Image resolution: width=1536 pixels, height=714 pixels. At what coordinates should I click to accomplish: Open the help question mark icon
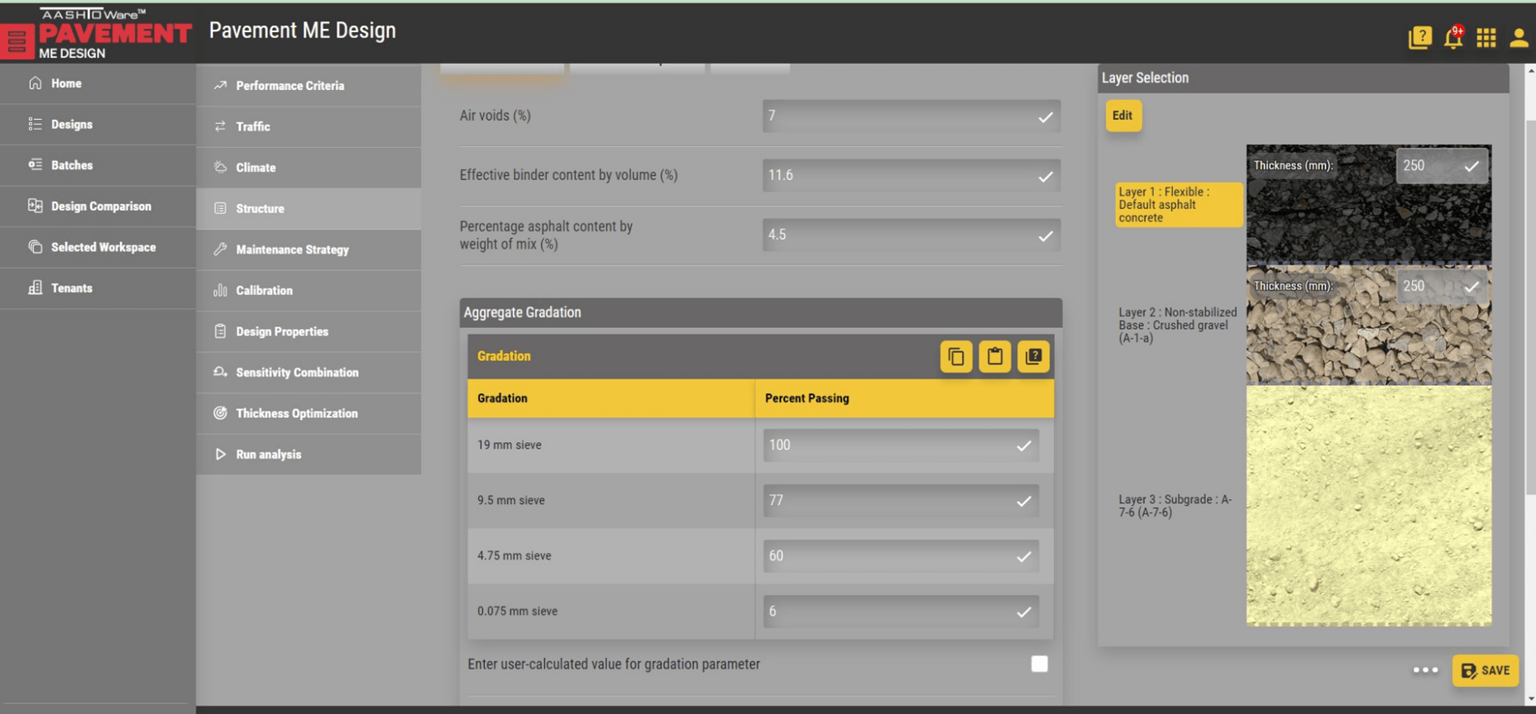point(1419,38)
